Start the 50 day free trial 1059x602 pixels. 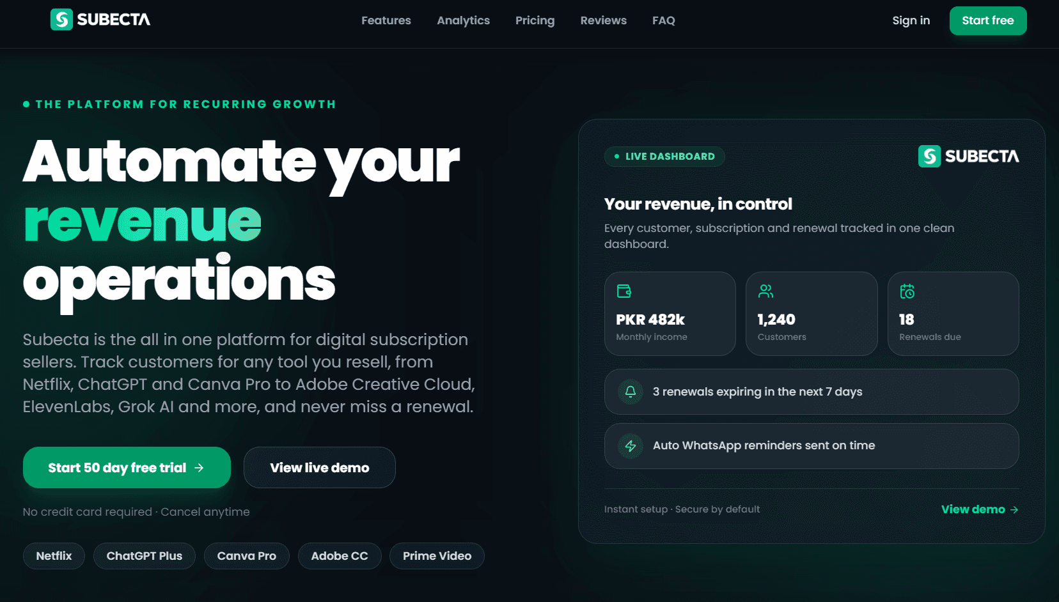127,468
